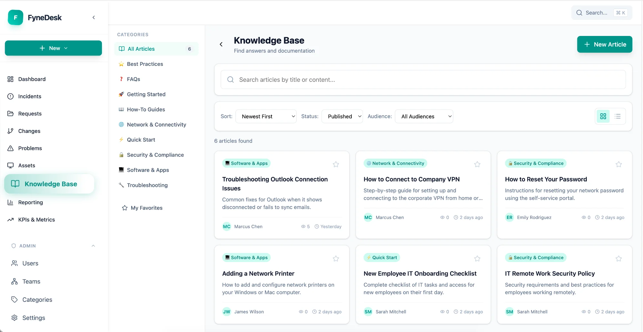Favorite the 'Adding a Network Printer' article
This screenshot has height=332, width=643.
click(336, 258)
